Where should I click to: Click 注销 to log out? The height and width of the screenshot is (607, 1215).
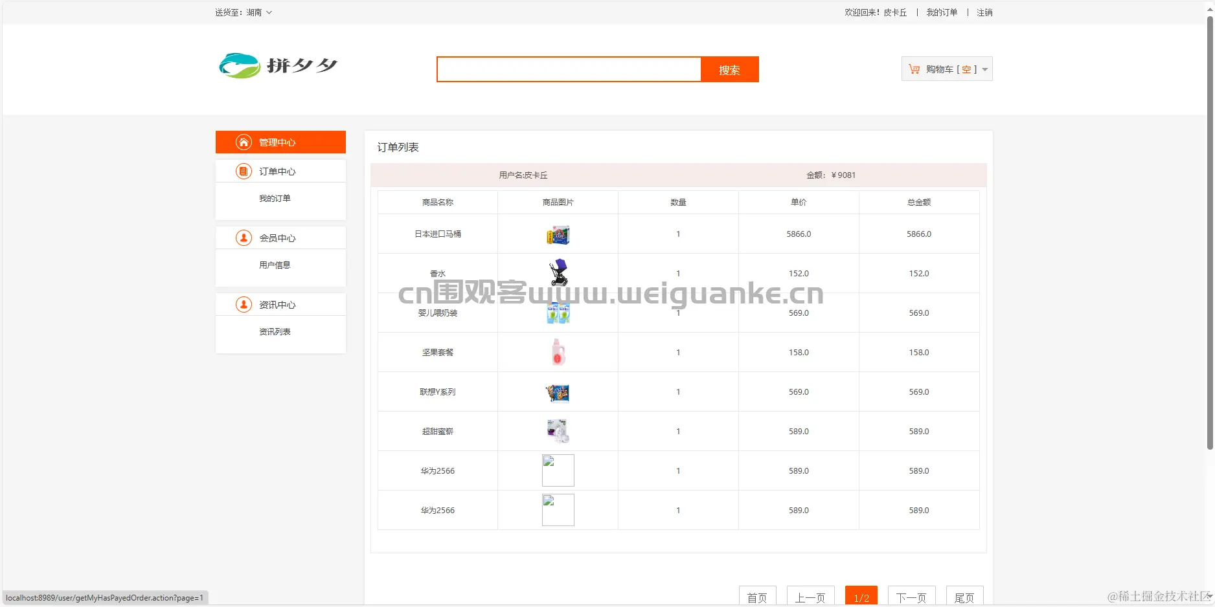tap(984, 12)
